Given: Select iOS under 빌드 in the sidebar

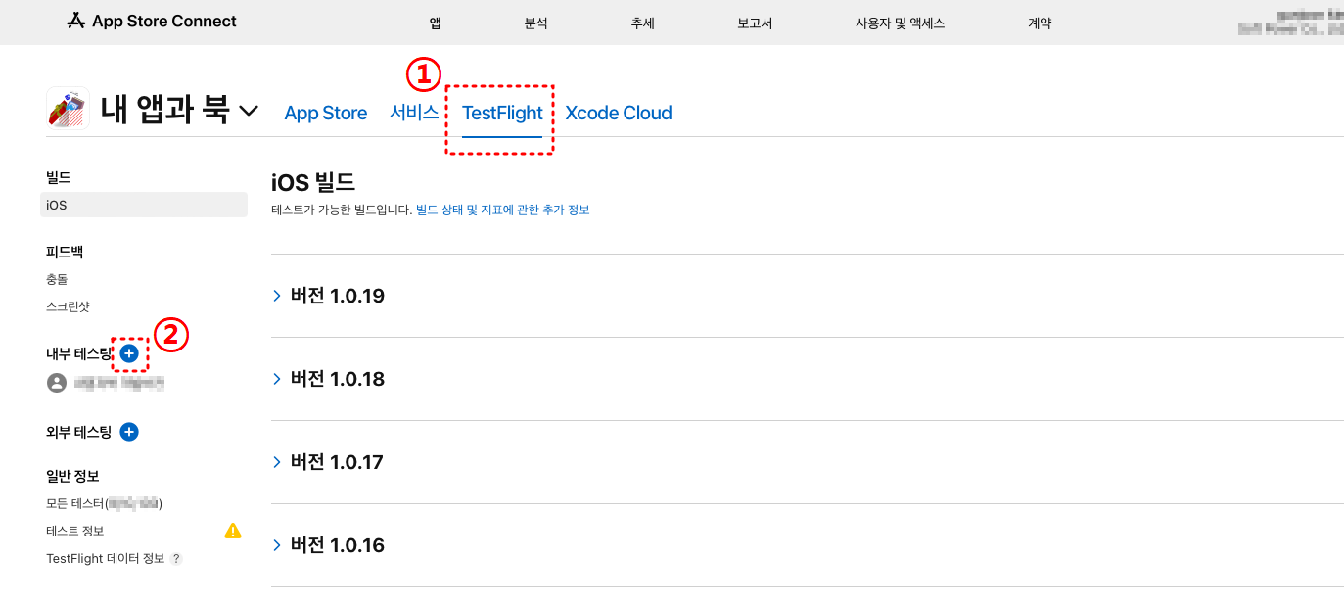Looking at the screenshot, I should click(x=144, y=205).
